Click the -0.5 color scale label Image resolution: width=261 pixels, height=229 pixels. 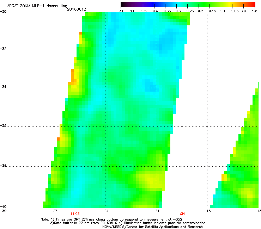142,11
